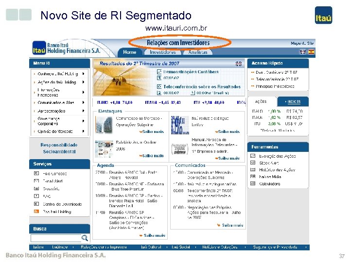Open Segurança e Privacidade footer link
This screenshot has height=262, width=350.
tap(275, 247)
